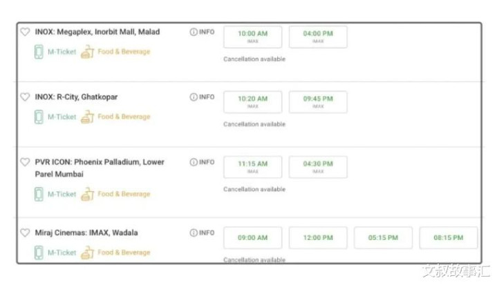
Task: Open INFO for INOX Megaplex Inorbit Mall
Action: pos(203,32)
